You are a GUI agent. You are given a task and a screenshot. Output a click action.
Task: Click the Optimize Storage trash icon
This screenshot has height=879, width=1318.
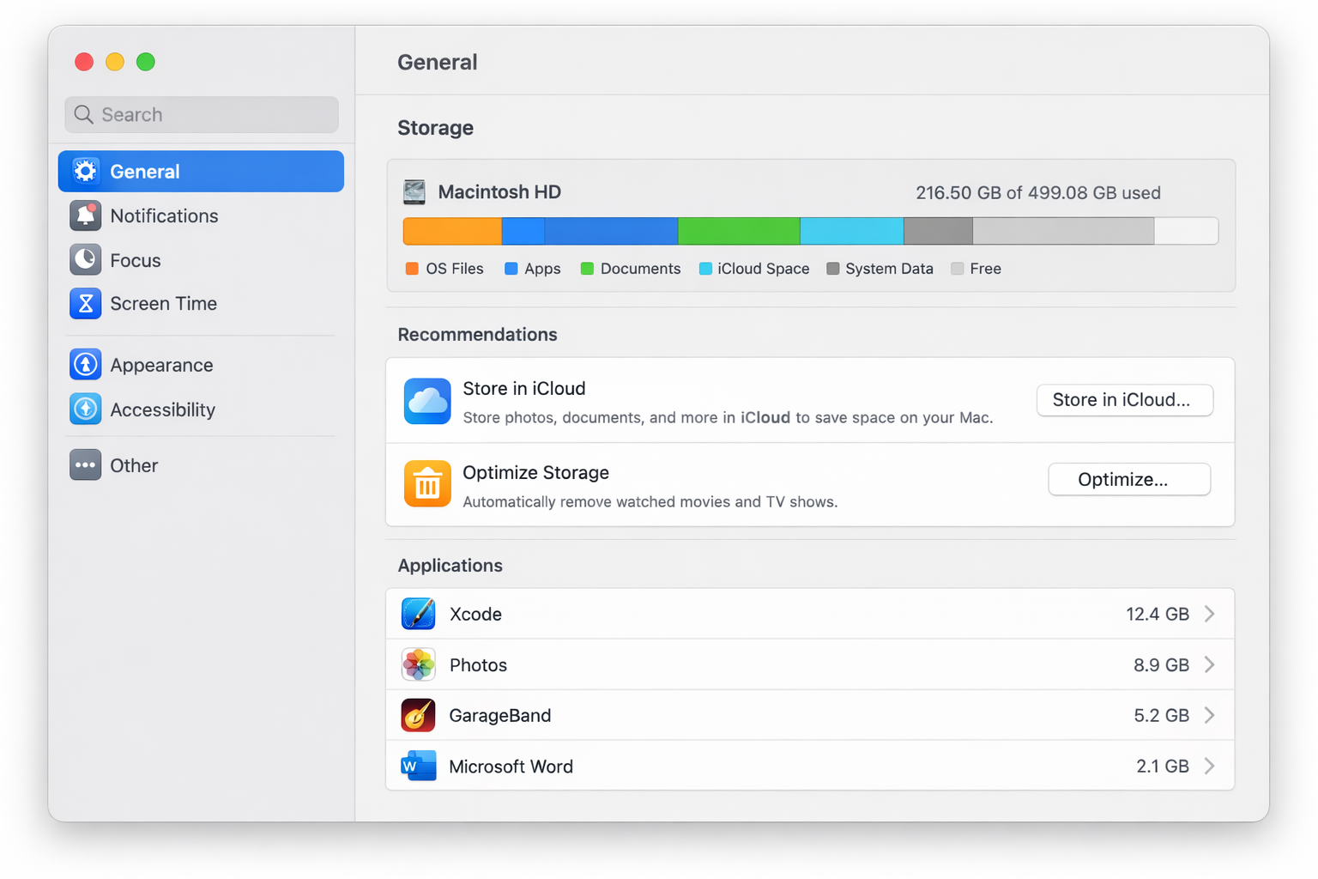[x=427, y=483]
